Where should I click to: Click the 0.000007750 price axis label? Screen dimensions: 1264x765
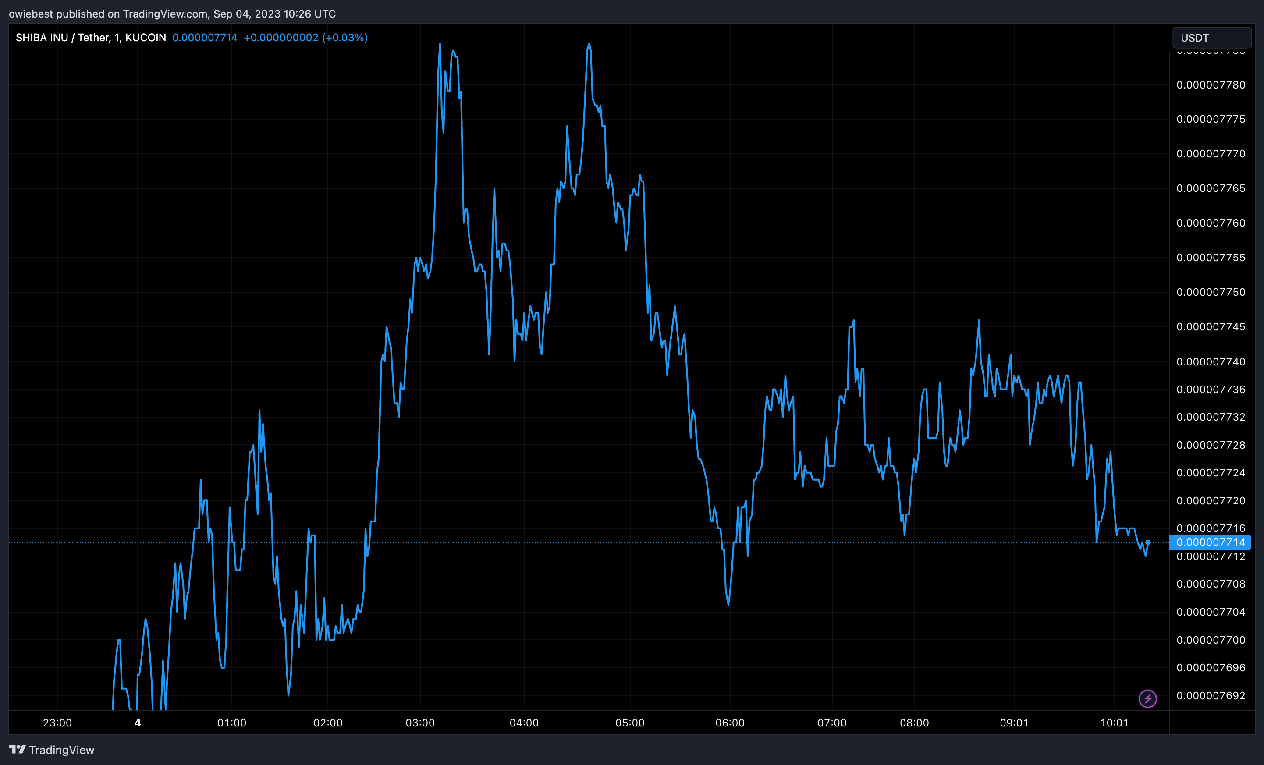click(x=1211, y=292)
